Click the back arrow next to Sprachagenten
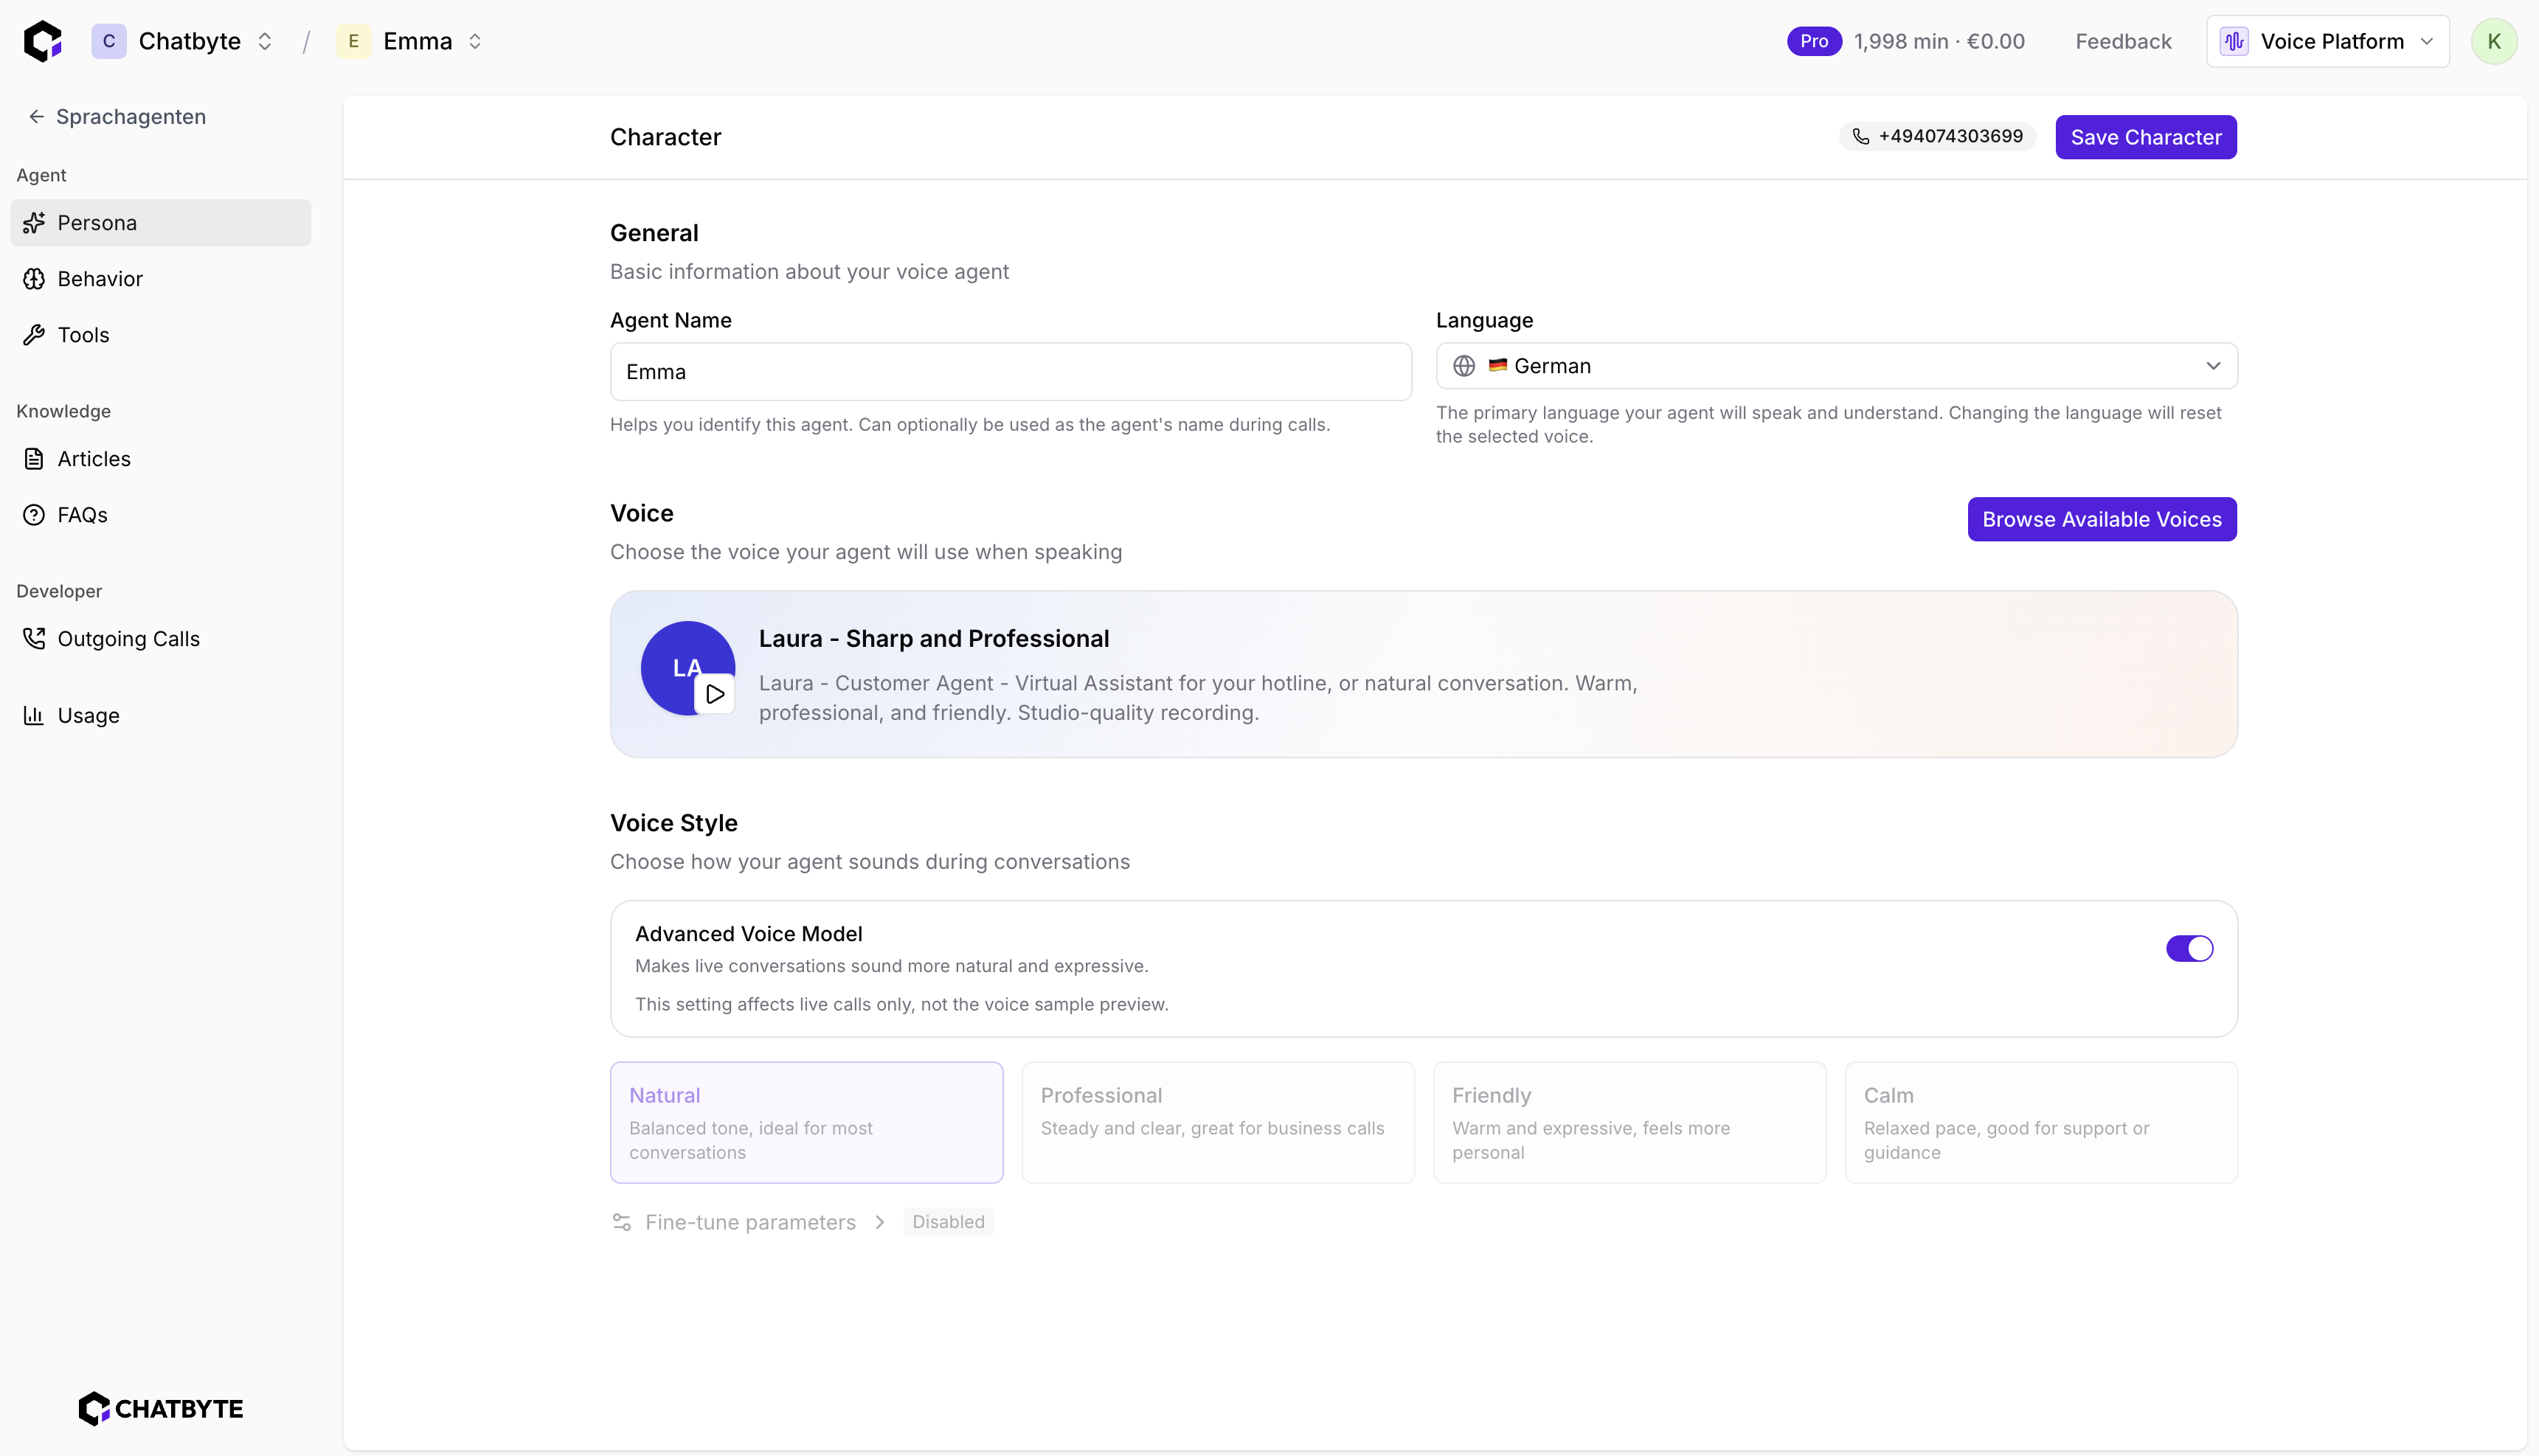Screen dimensions: 2539x1456 point(36,117)
